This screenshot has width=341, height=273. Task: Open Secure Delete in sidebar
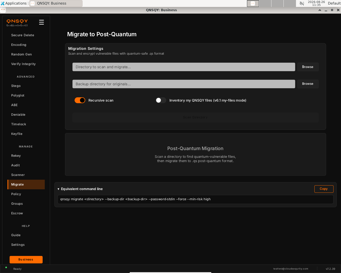pos(26,35)
